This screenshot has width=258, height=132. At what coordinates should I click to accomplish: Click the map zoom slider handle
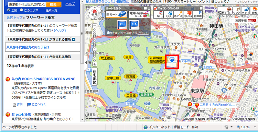tap(95, 49)
